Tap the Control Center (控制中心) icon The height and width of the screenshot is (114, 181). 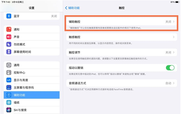[9, 73]
